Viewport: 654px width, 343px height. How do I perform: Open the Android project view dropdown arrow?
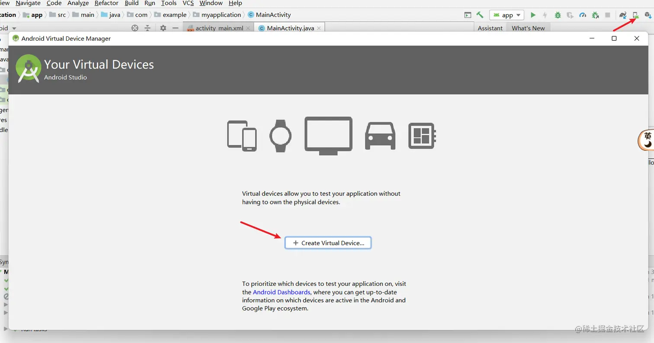[x=14, y=28]
